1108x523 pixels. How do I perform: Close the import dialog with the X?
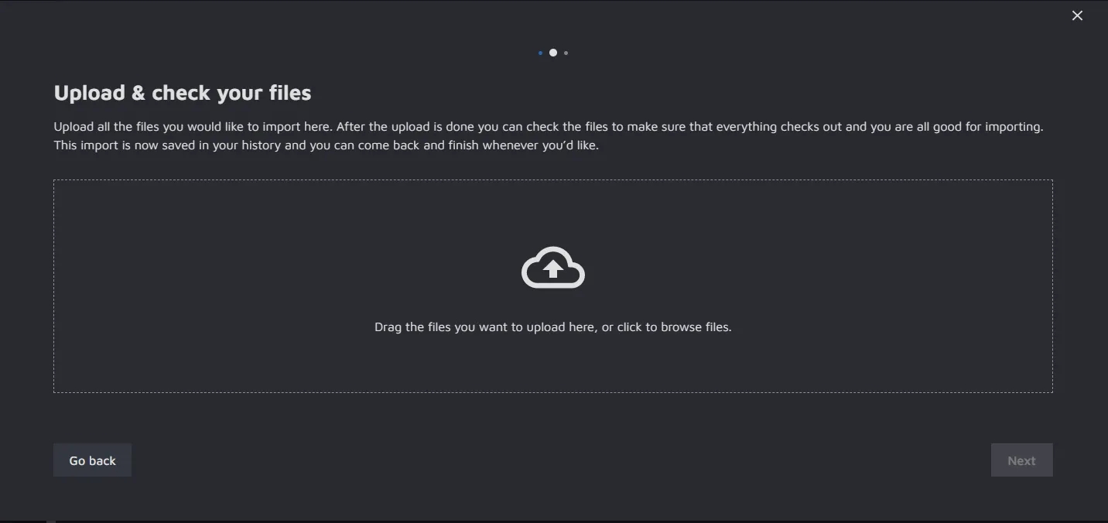click(x=1077, y=15)
